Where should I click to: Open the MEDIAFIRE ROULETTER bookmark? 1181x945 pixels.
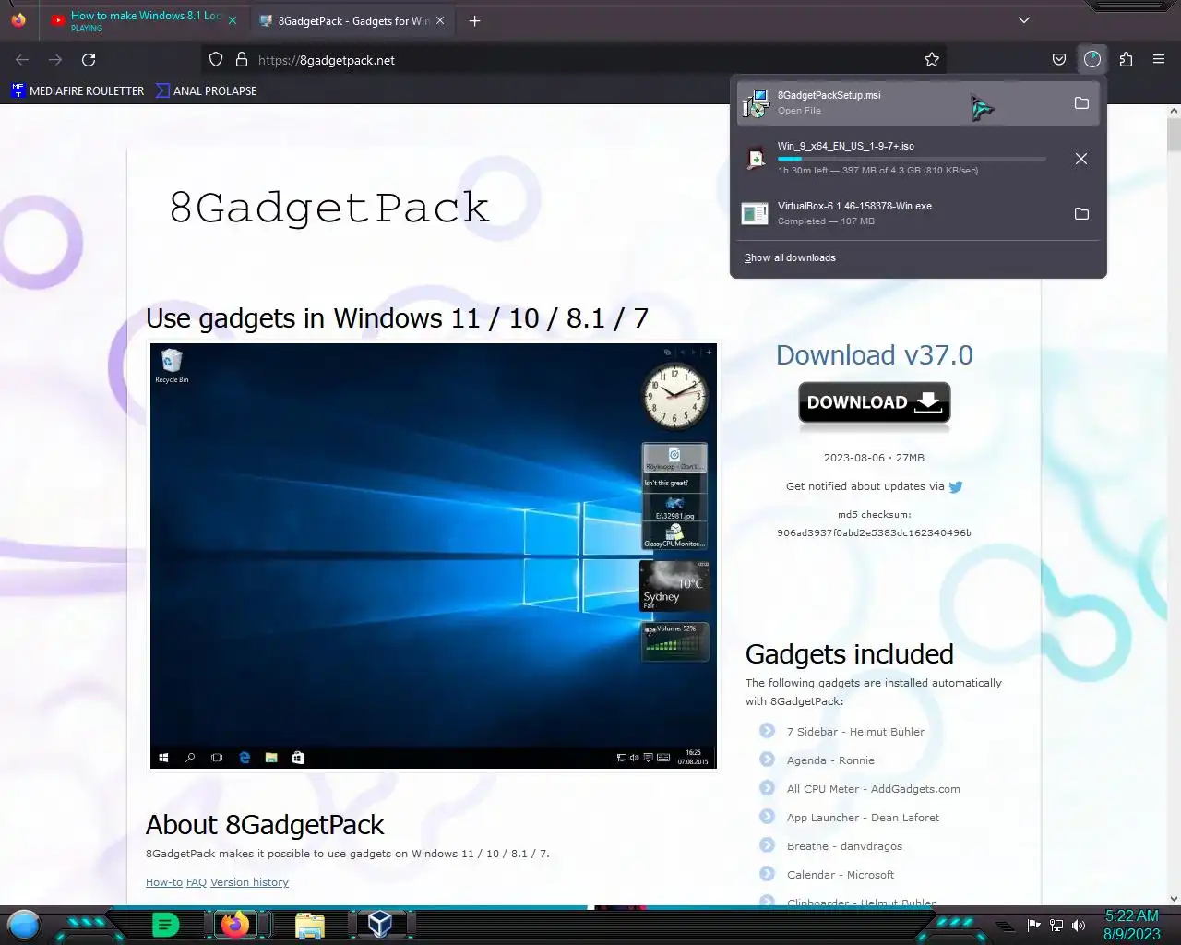tap(78, 90)
